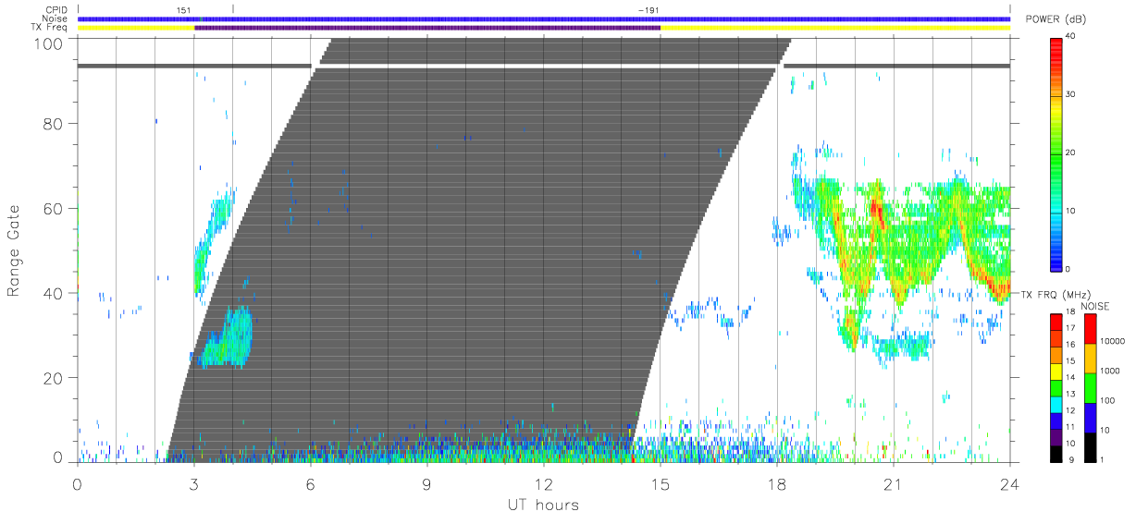Screen dimensions: 1136x524
Task: Select the 0 tick on POWER scale
Action: click(1069, 269)
